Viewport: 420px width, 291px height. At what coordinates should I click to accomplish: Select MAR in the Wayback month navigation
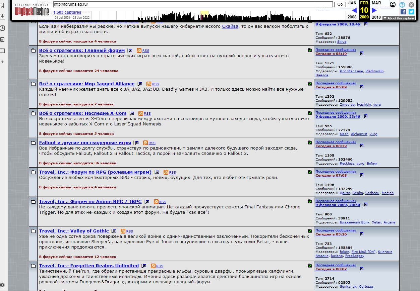point(376,3)
